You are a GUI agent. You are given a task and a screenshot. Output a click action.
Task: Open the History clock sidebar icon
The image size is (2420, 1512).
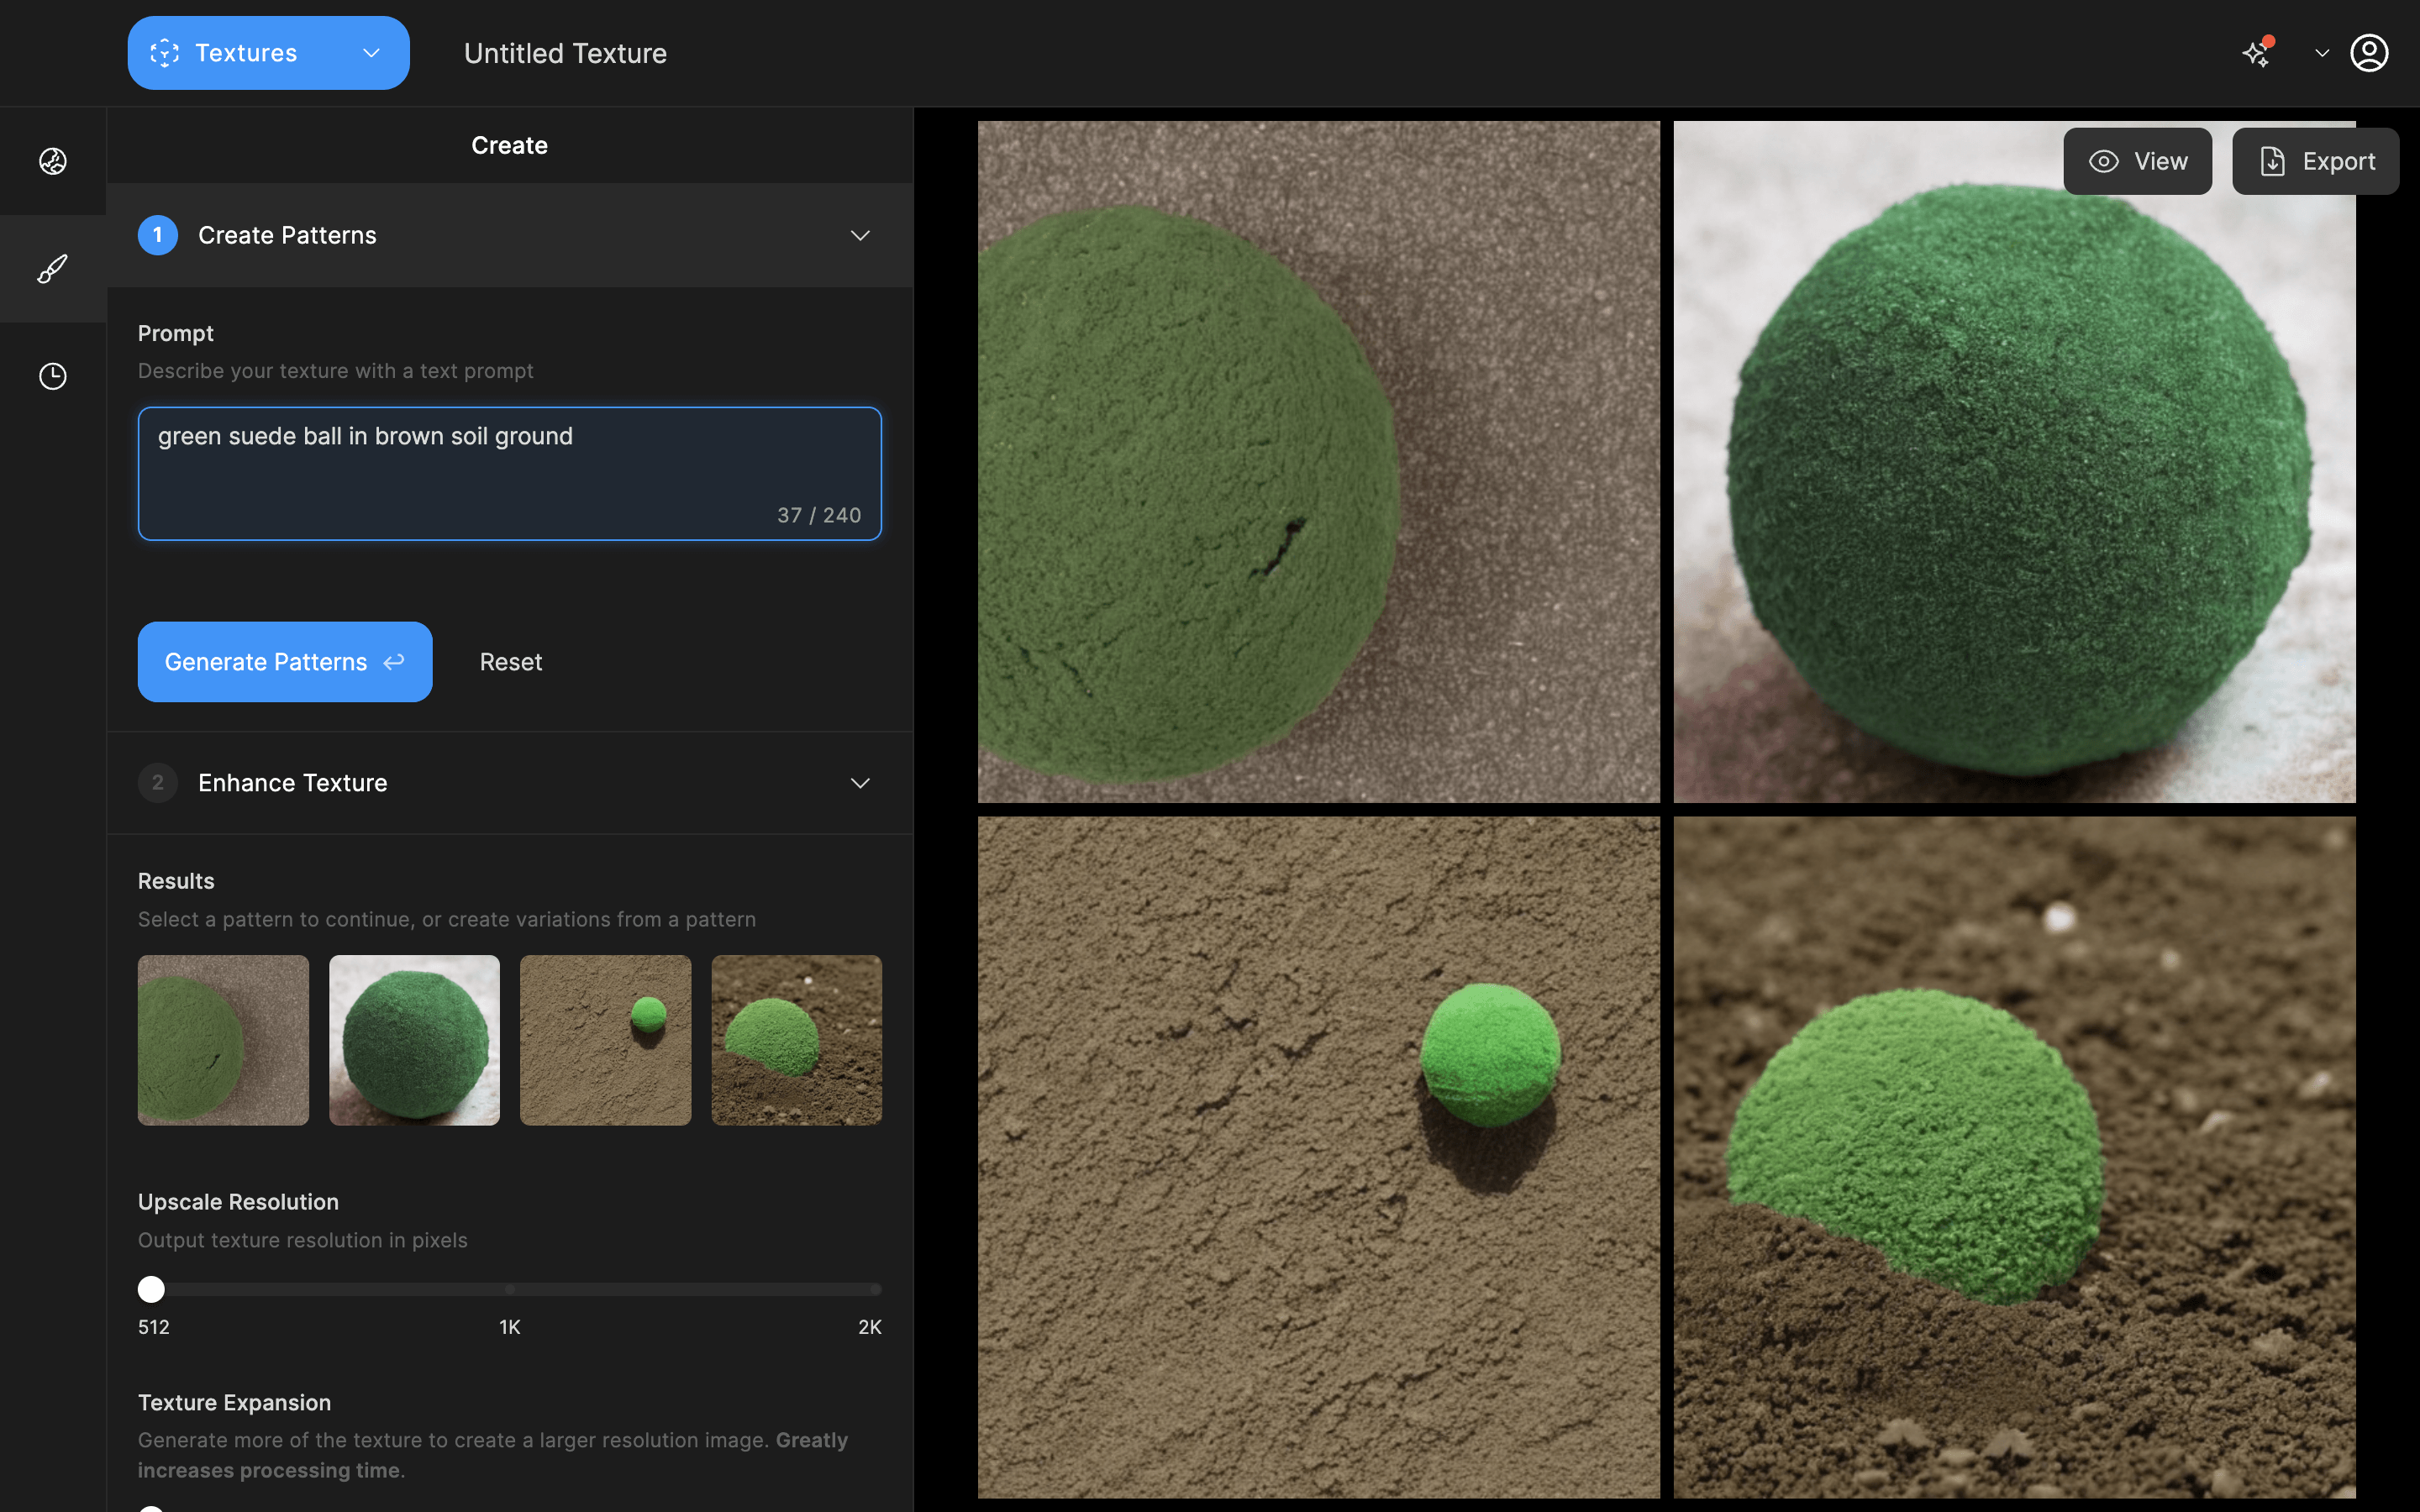click(x=53, y=376)
